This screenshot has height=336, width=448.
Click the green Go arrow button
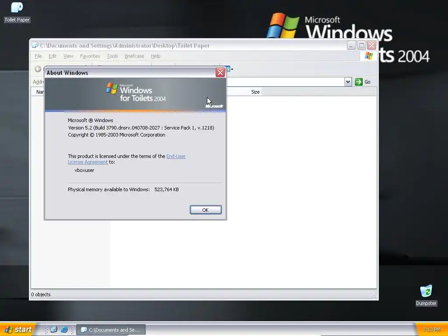coord(359,82)
